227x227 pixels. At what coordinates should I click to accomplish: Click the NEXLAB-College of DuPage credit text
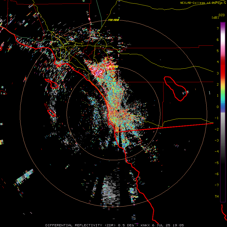point(202,3)
